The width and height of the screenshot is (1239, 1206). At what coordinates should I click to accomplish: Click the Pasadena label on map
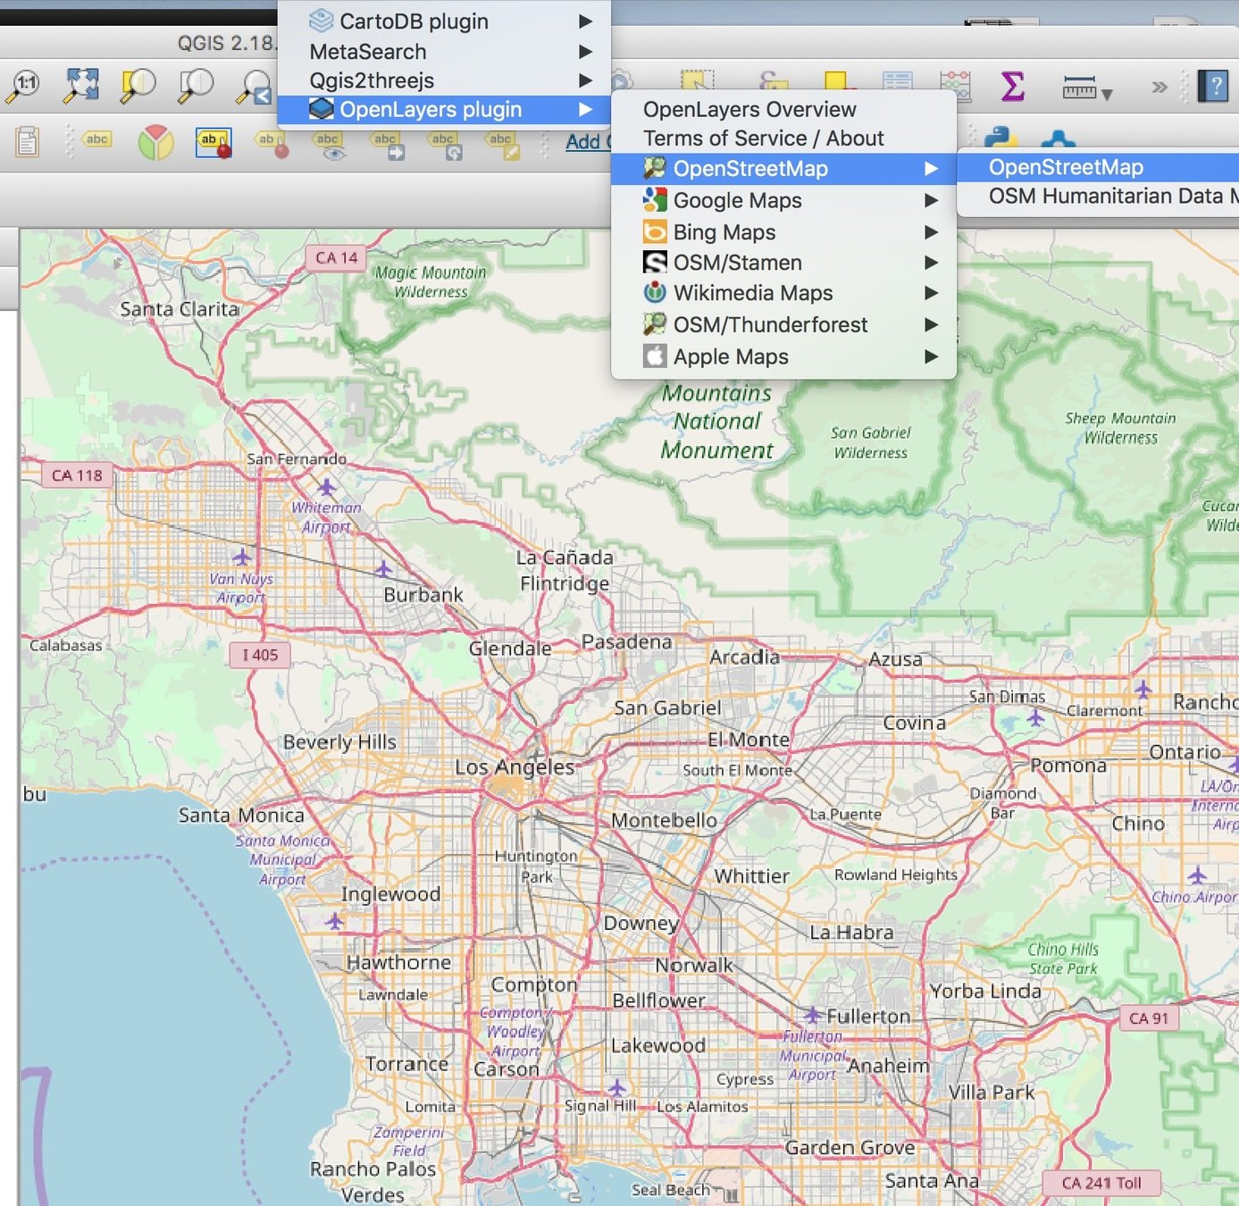[x=626, y=641]
